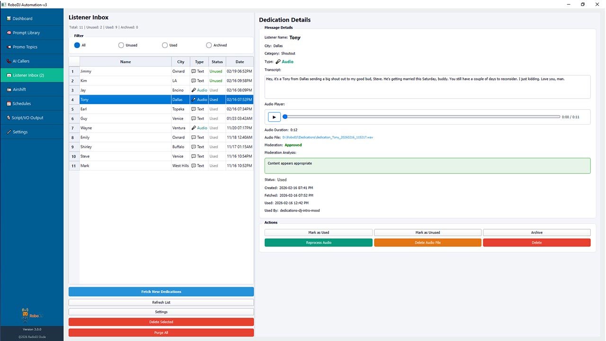The width and height of the screenshot is (606, 341).
Task: Open Script/VO Output page
Action: 27,118
